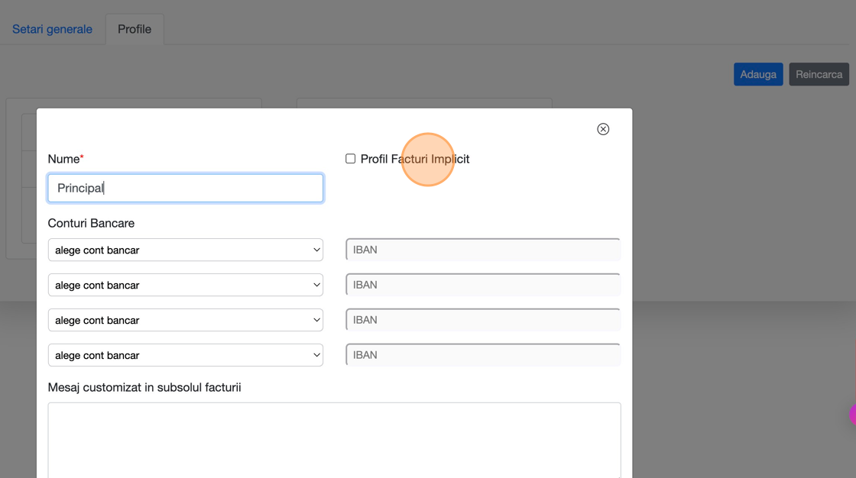Focus the Nume field containing 'Principal'
Screen dimensions: 856x478
[186, 188]
